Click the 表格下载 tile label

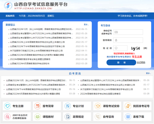[x=139, y=117]
